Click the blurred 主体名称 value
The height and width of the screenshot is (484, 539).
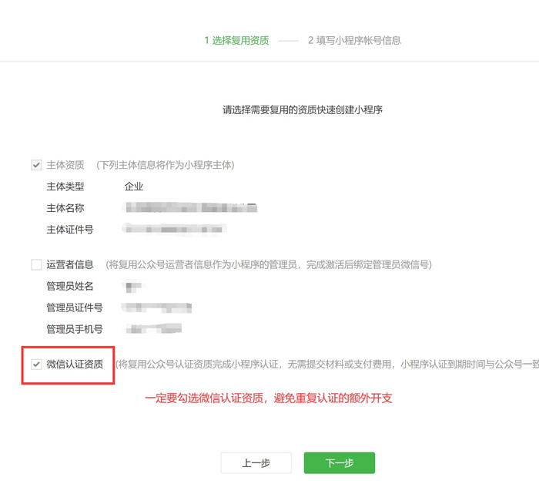pos(190,208)
